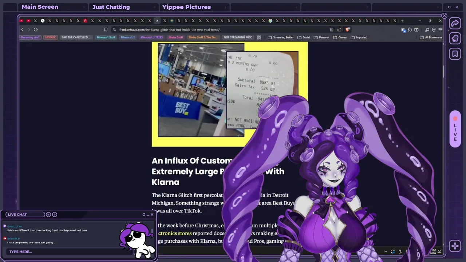Expand the Games bookmarks folder
Screen dimensions: 466x262
point(340,37)
